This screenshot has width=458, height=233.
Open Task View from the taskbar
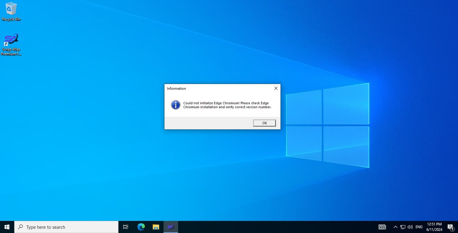point(125,227)
